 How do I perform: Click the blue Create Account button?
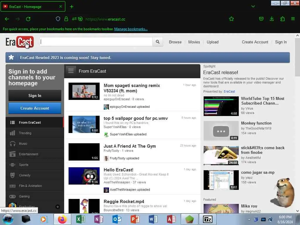click(35, 108)
